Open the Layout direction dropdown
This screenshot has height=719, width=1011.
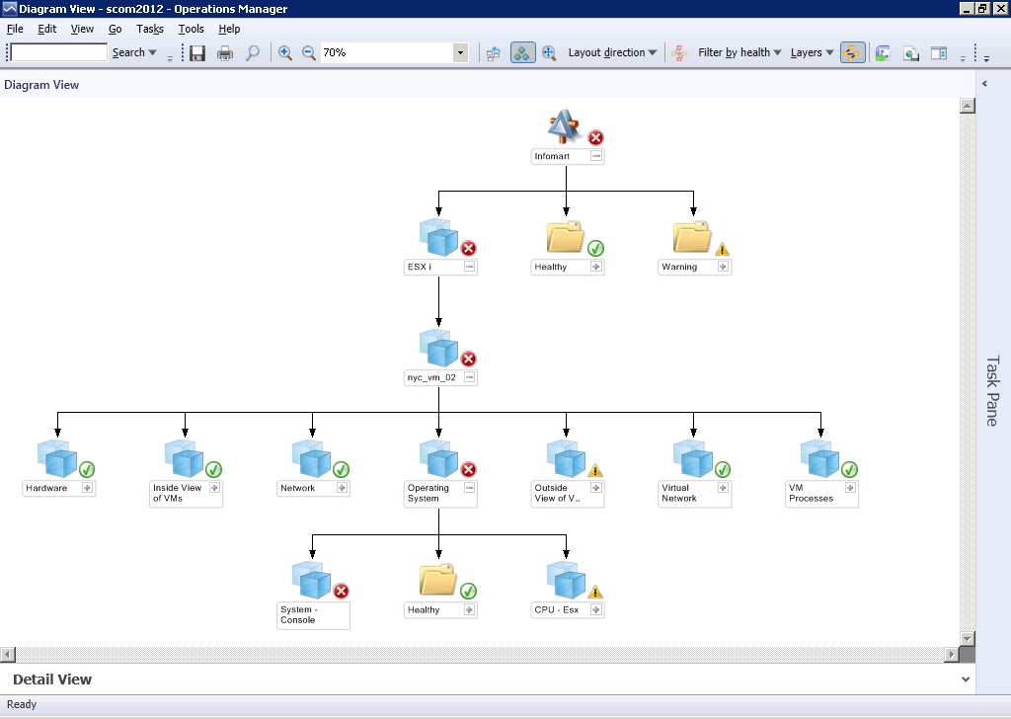(x=612, y=53)
